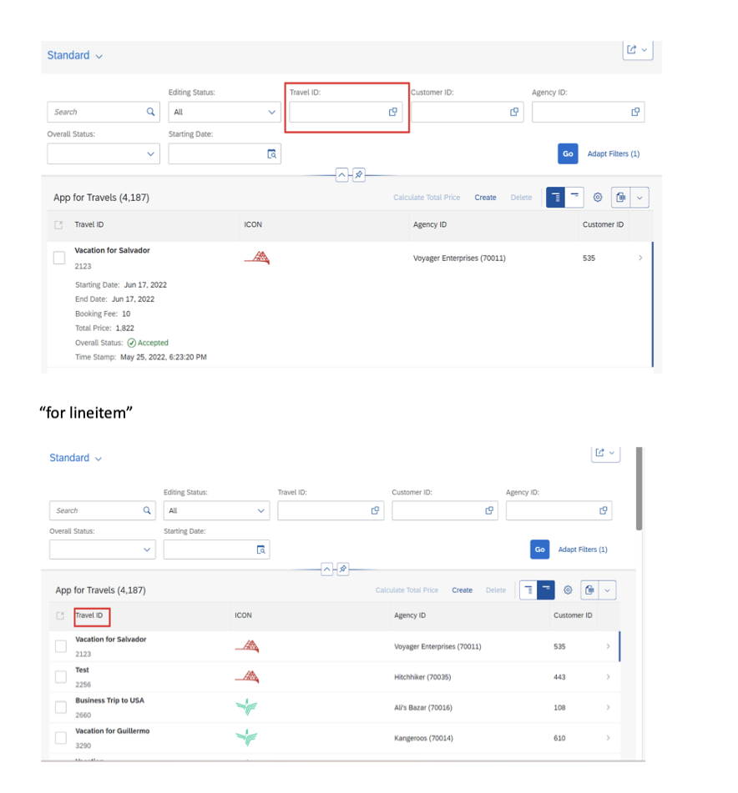This screenshot has height=793, width=738.
Task: Tick the Vacation for Salvador checkbox in upper table
Action: click(59, 258)
